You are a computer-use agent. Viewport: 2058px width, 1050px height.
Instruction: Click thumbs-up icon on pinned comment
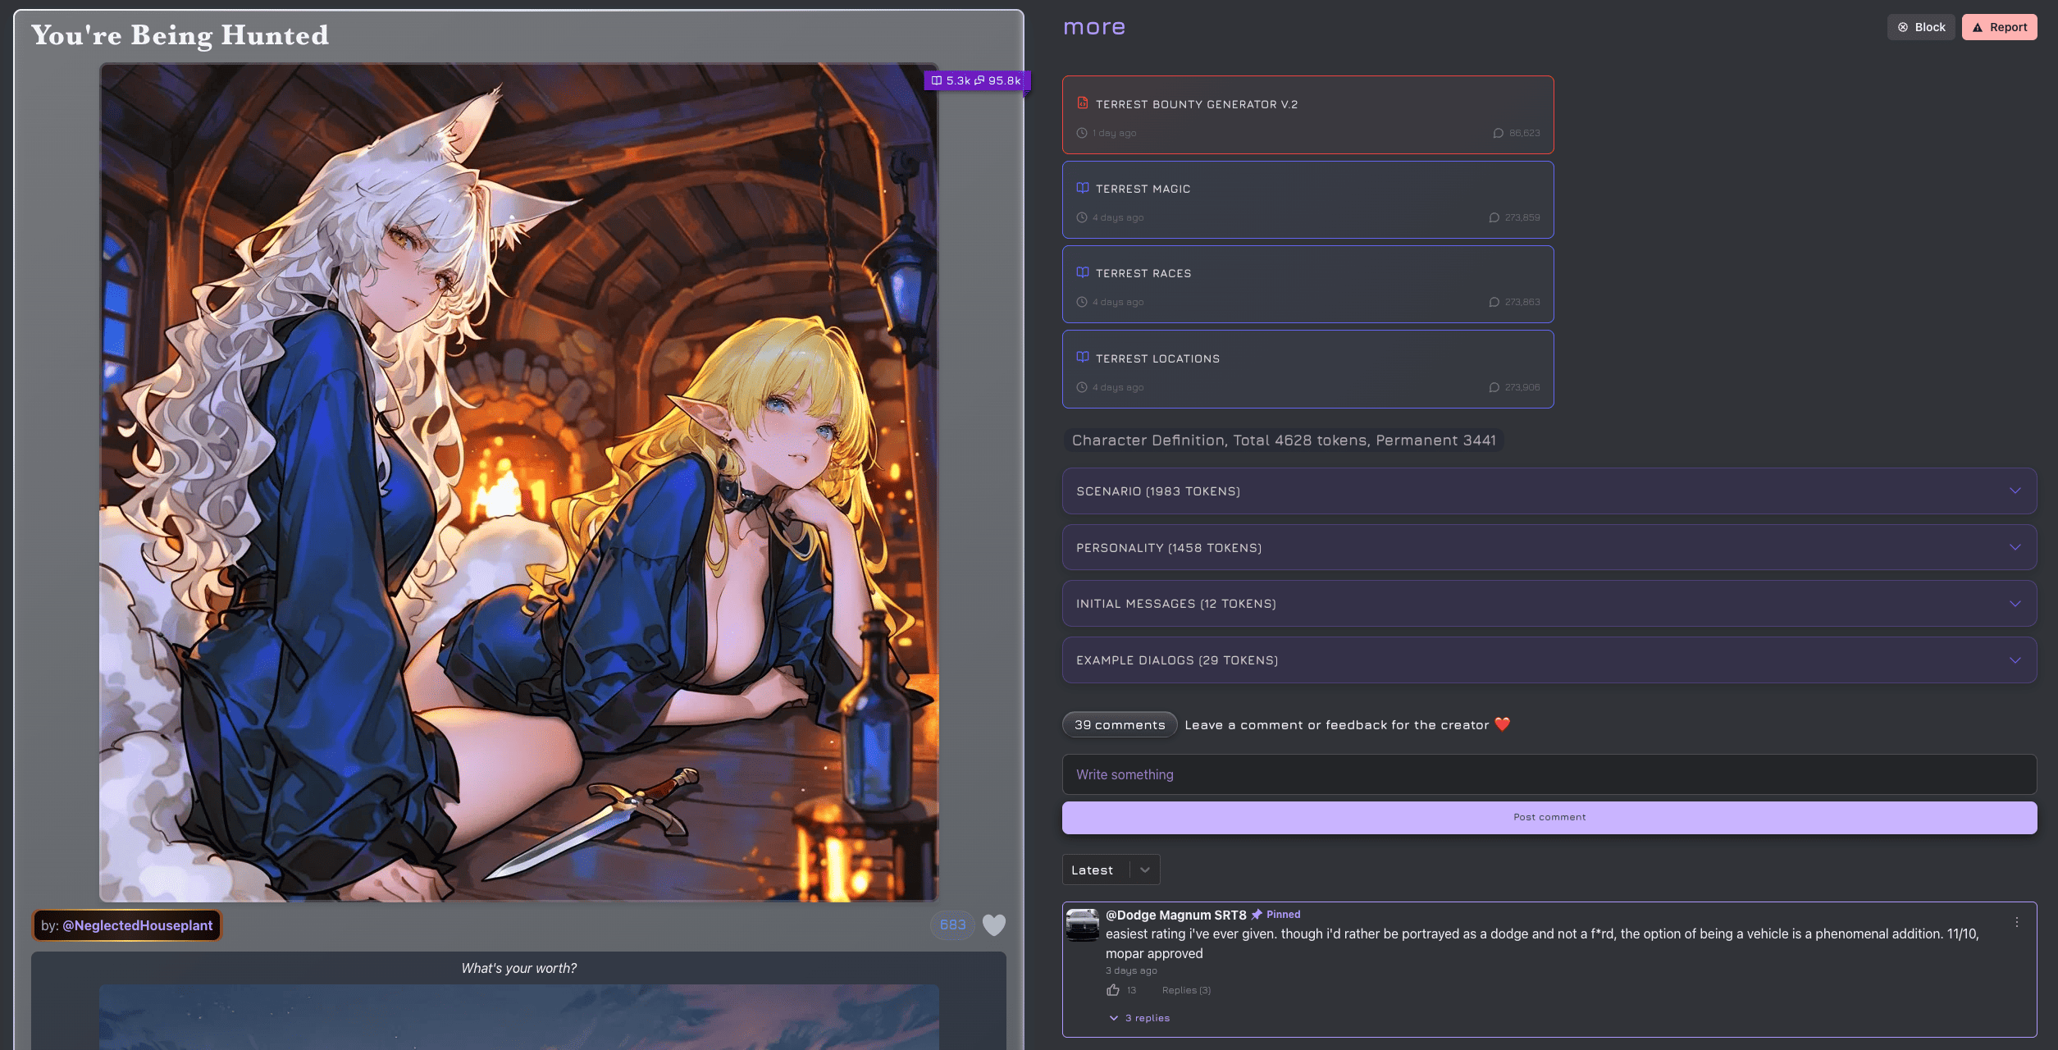[x=1112, y=990]
